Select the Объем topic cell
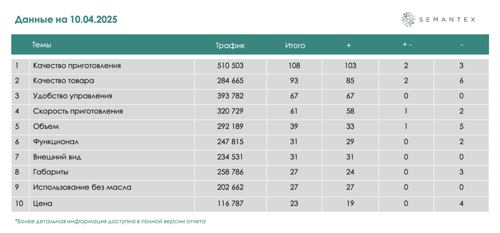Screen dimensions: 500x233 coord(46,127)
